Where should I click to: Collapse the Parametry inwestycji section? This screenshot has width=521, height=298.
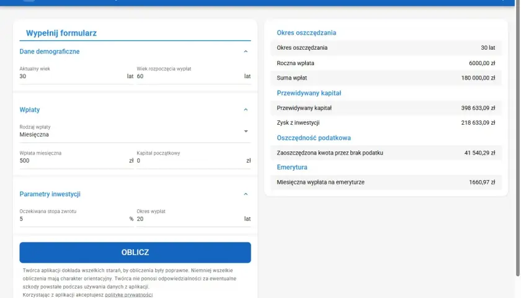[246, 194]
